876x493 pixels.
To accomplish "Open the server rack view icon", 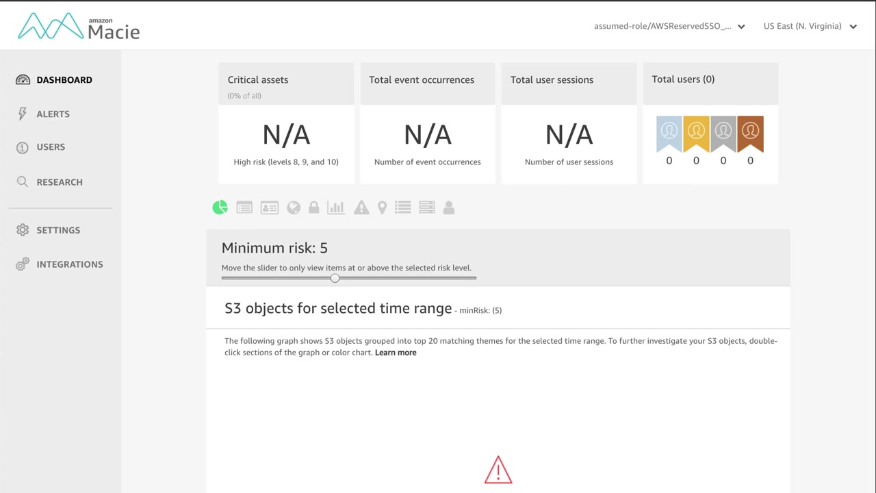I will (x=427, y=207).
